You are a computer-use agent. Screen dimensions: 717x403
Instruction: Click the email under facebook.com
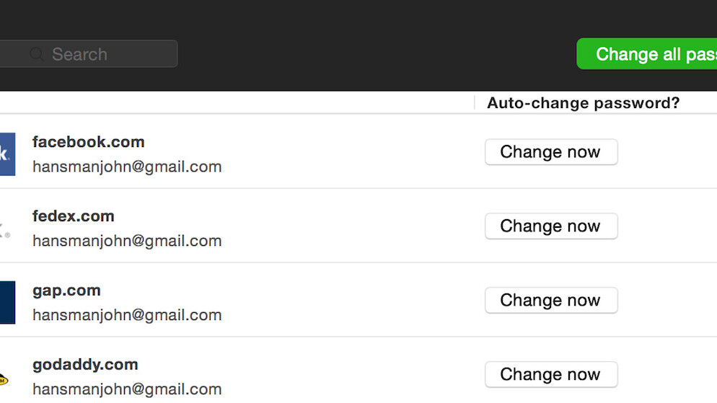(127, 167)
